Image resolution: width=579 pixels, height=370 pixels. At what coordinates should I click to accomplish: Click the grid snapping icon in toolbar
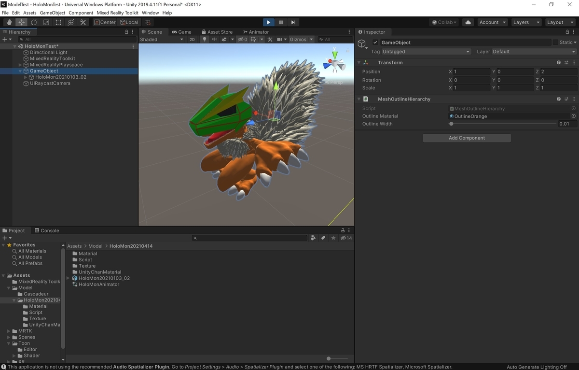pyautogui.click(x=148, y=22)
